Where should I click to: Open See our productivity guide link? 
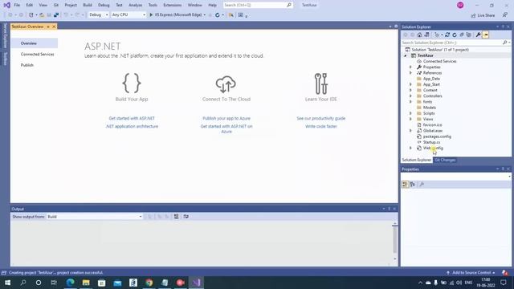point(321,118)
